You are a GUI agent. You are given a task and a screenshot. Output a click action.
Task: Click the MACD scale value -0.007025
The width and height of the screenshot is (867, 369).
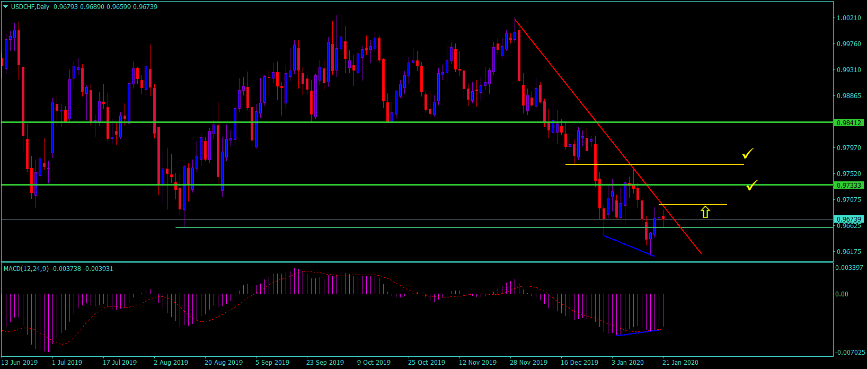(x=850, y=353)
